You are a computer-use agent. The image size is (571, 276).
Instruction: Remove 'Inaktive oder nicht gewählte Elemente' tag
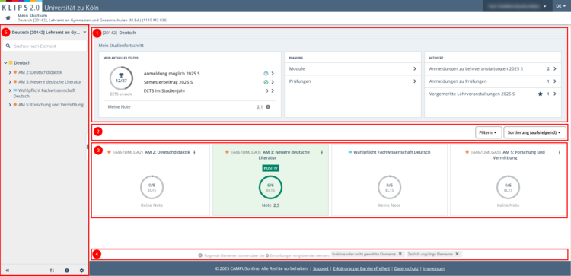[x=400, y=254]
